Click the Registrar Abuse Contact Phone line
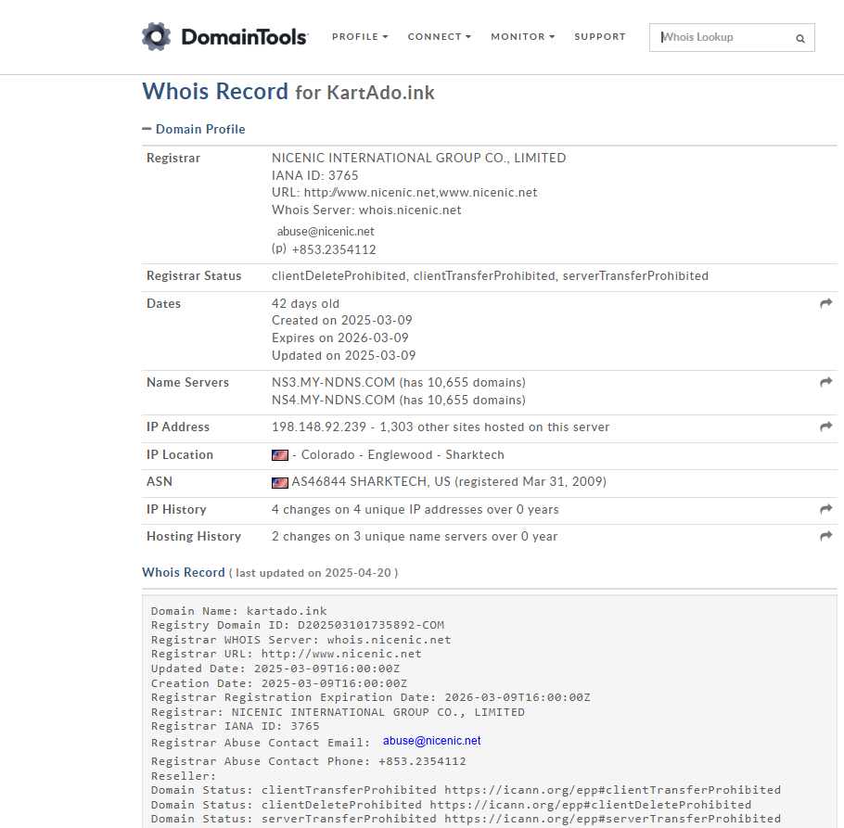844x828 pixels. [x=309, y=761]
